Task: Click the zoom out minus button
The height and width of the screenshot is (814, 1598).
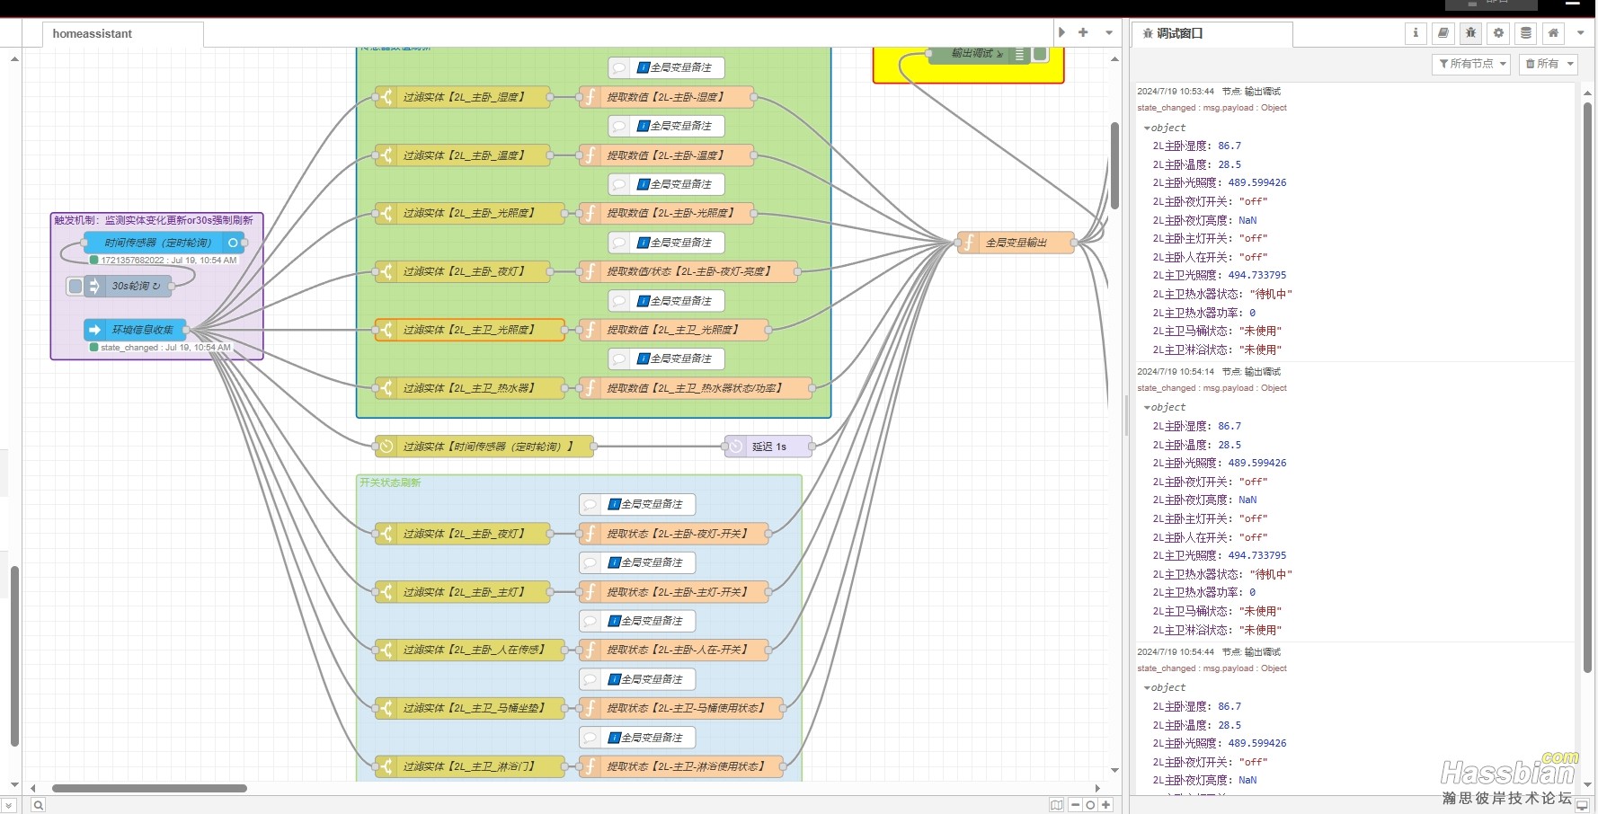Action: (1075, 805)
